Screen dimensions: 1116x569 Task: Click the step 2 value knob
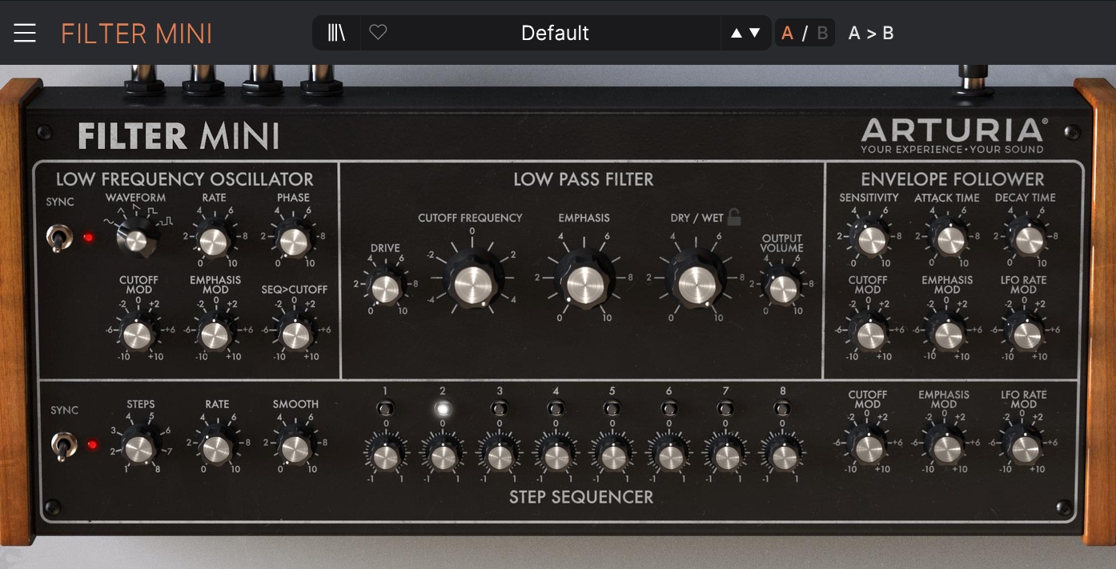(x=442, y=456)
